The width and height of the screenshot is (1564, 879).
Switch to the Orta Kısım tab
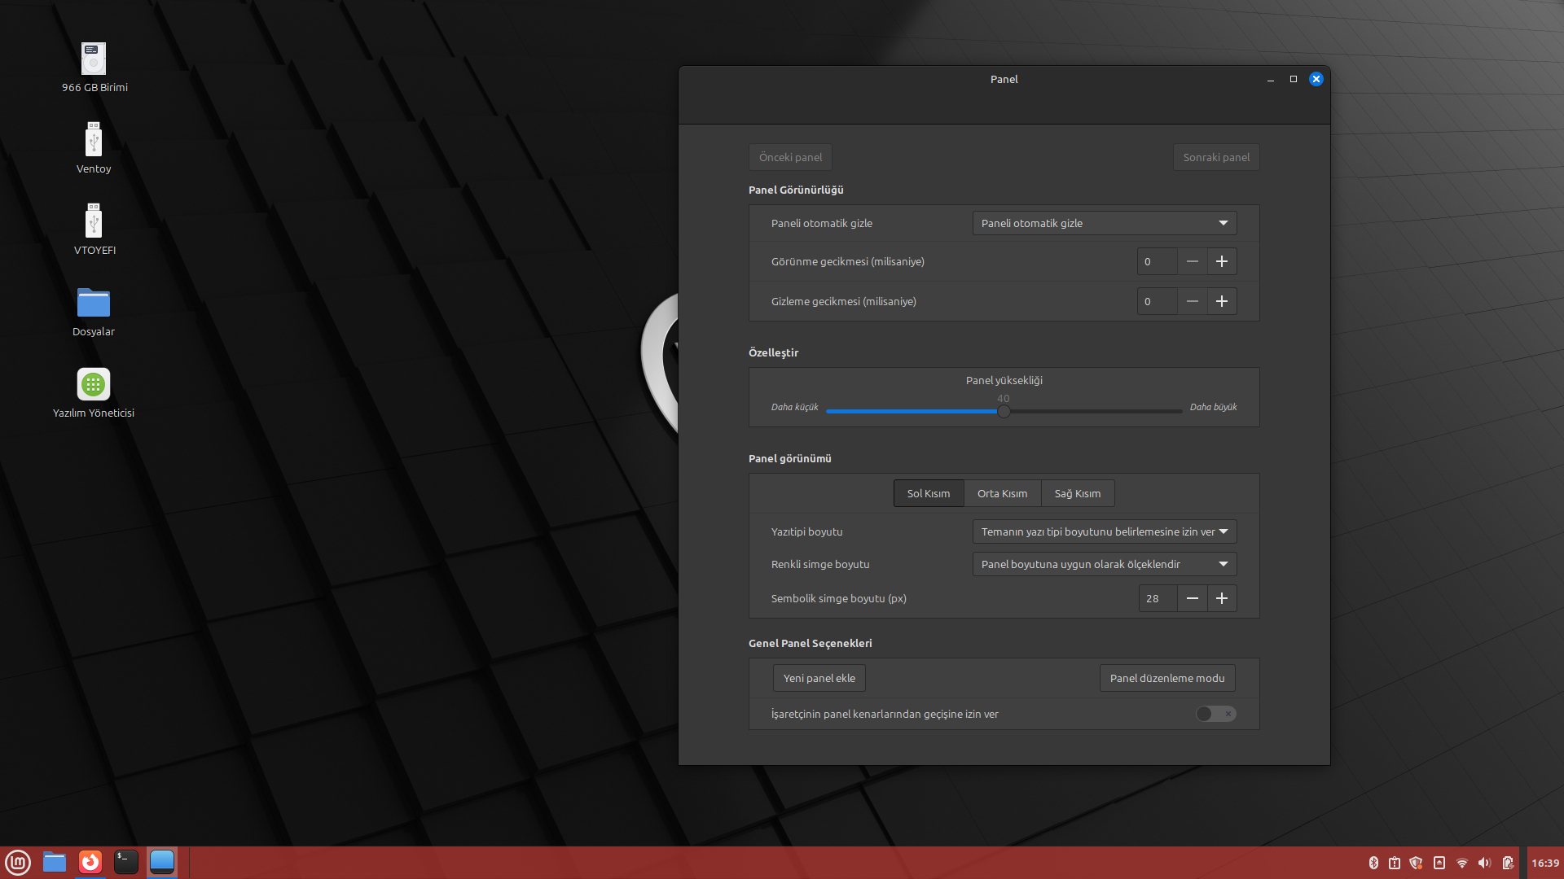click(1002, 493)
